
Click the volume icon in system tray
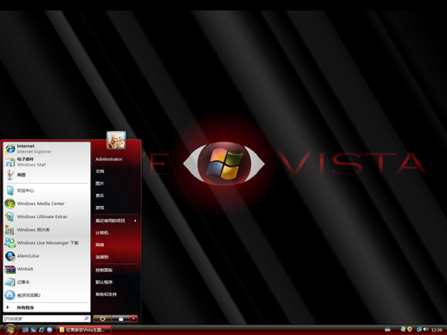(426, 329)
